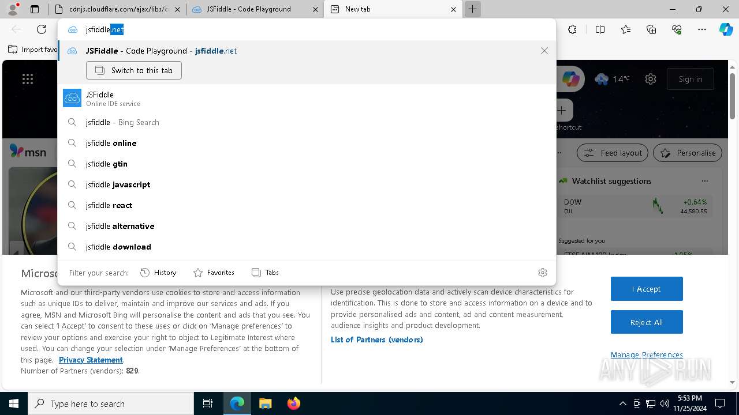This screenshot has width=739, height=415.
Task: Select jsfiddle - Bing Search suggestion
Action: 307,122
